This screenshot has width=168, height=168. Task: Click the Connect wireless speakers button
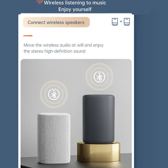tap(56, 22)
